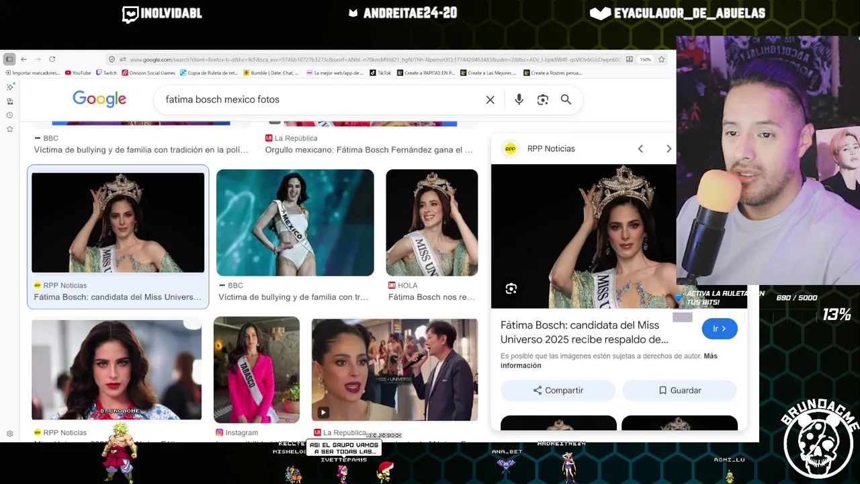Open the Bumble bookmark
The image size is (860, 484).
(x=271, y=73)
